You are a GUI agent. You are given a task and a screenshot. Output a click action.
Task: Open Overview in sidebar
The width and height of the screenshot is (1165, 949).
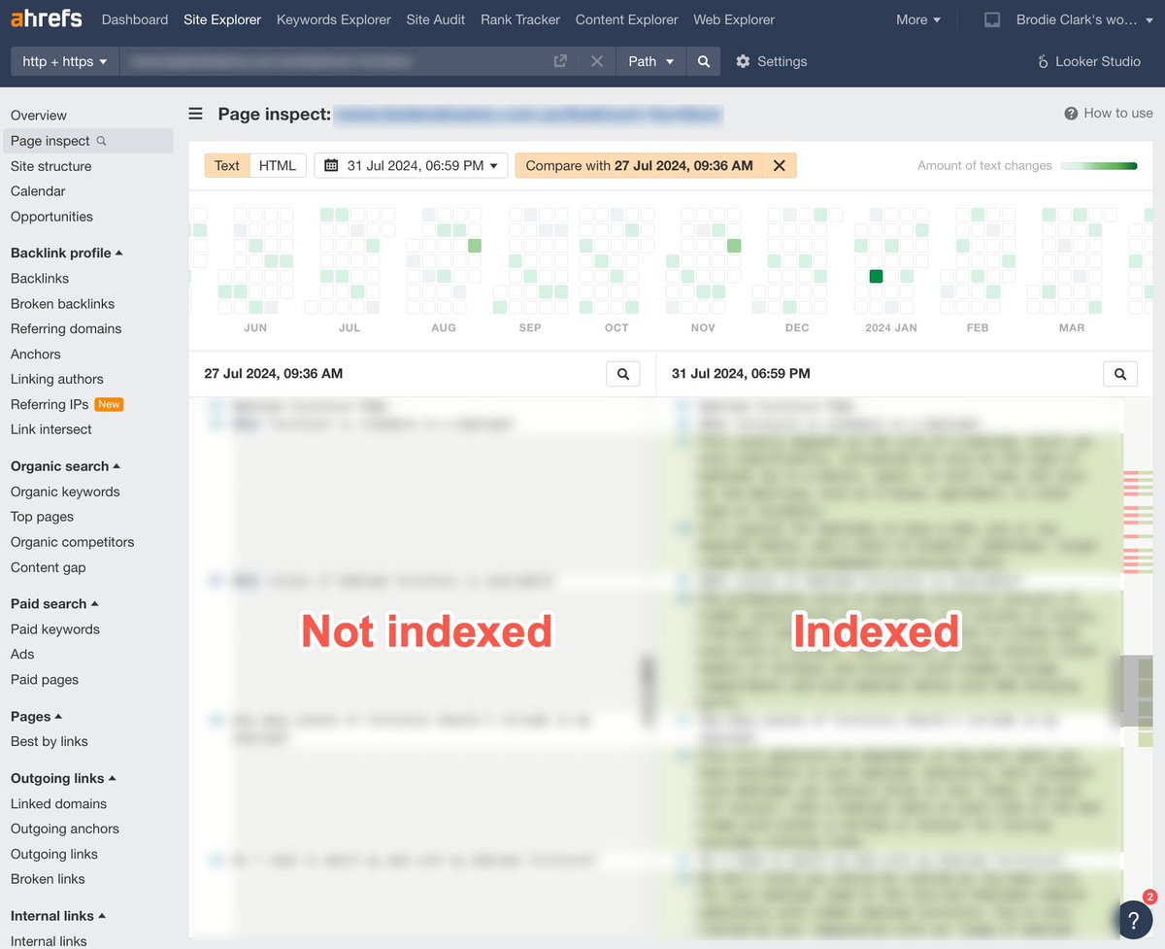39,116
